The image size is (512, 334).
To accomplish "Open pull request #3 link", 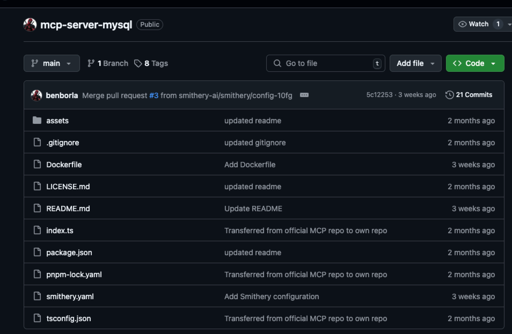I will click(x=154, y=95).
